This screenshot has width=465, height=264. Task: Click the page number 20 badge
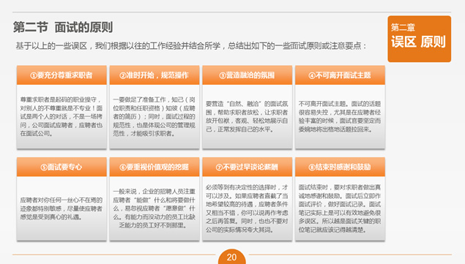click(x=231, y=257)
